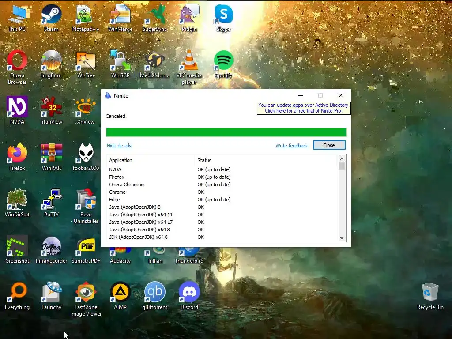Click the Canceled. status text
Viewport: 452px width, 339px height.
116,116
